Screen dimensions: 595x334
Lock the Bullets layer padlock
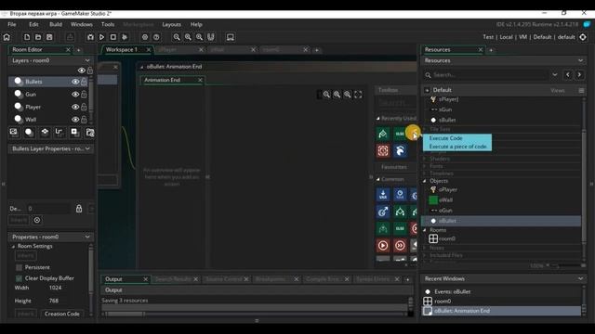[x=84, y=82]
